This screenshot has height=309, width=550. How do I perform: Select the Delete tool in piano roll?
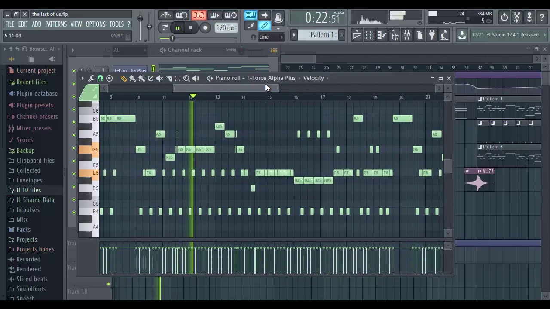point(150,78)
